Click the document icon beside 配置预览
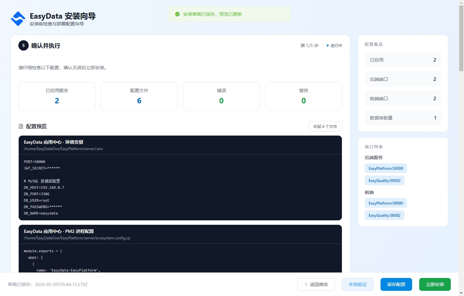The width and height of the screenshot is (464, 296). click(x=21, y=126)
